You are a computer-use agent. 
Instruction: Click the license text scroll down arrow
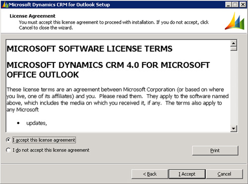click(x=234, y=128)
